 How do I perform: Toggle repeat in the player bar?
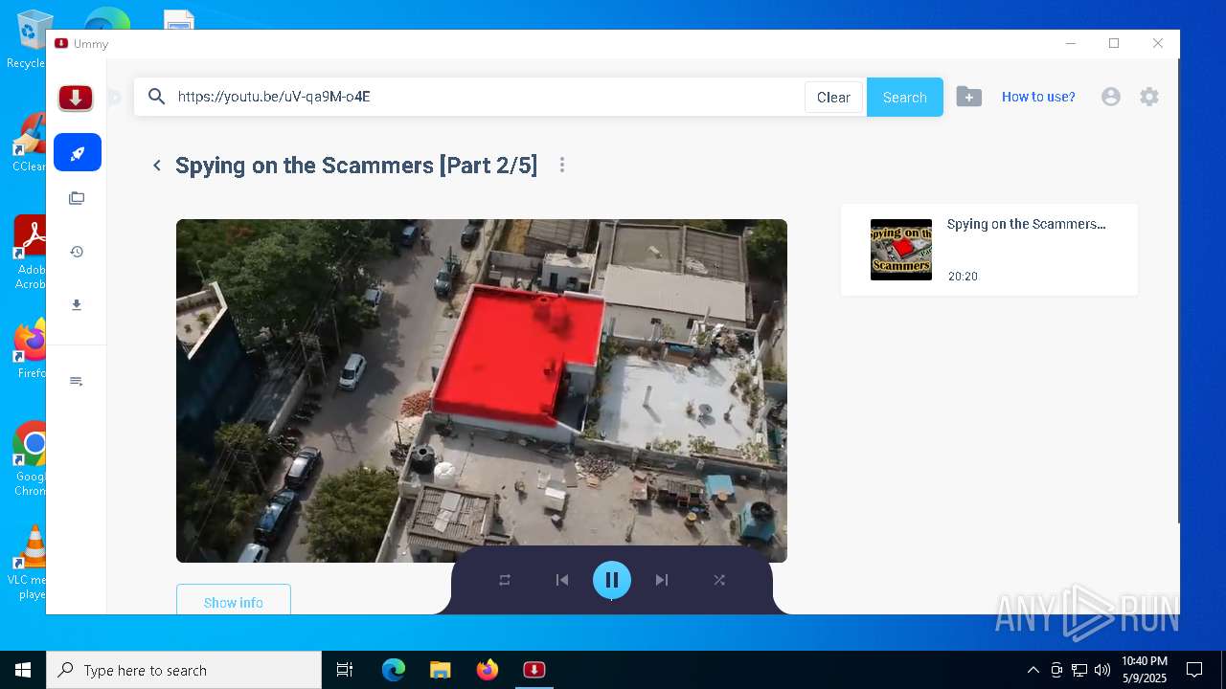[505, 580]
